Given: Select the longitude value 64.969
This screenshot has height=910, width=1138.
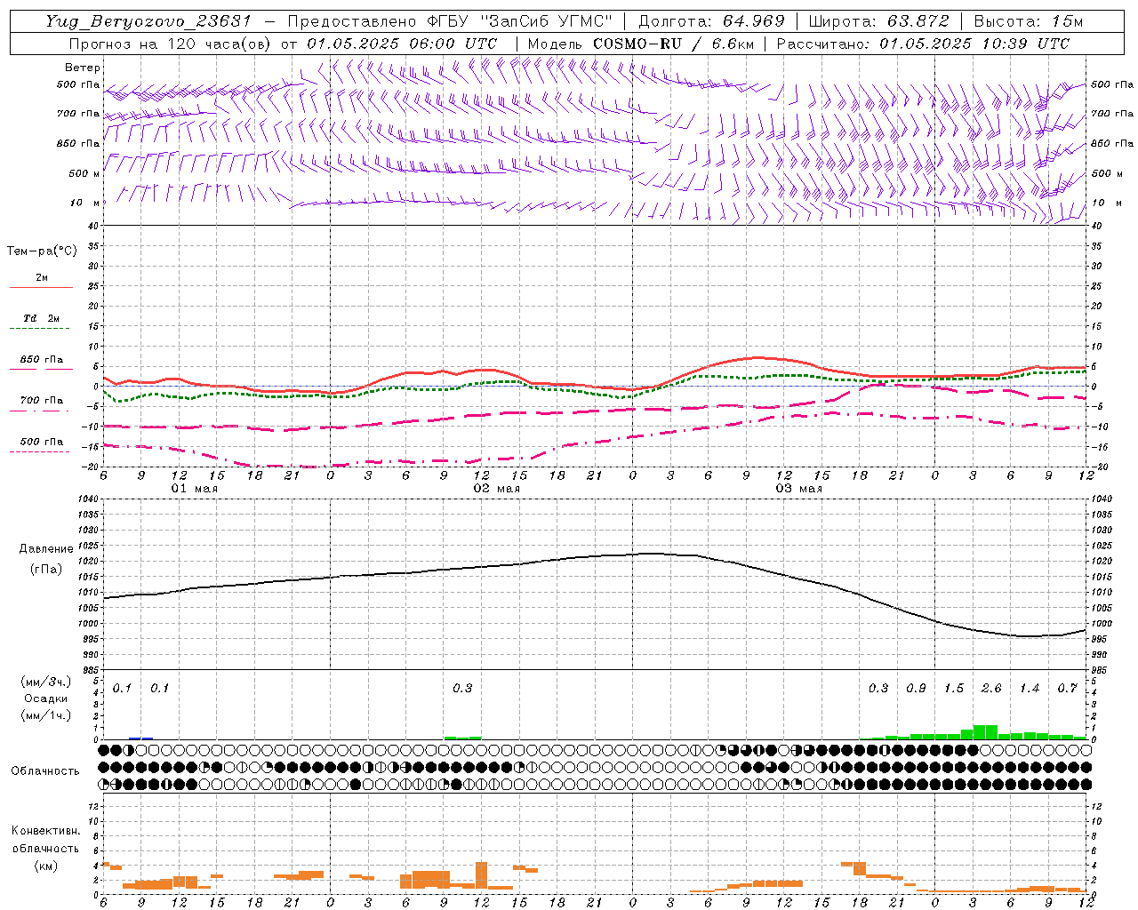Looking at the screenshot, I should 754,21.
